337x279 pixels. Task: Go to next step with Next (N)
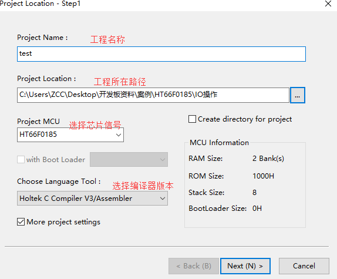pyautogui.click(x=245, y=266)
